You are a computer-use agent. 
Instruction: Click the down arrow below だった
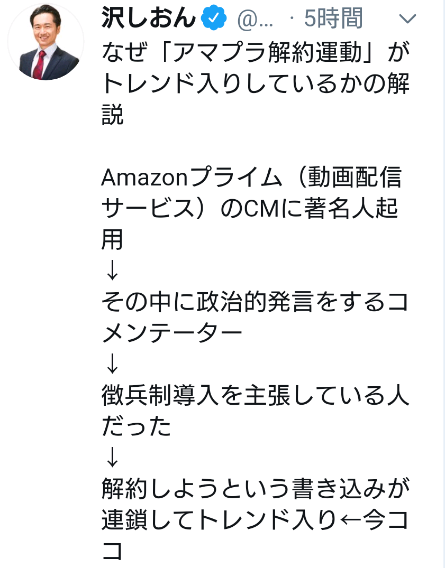tap(112, 457)
